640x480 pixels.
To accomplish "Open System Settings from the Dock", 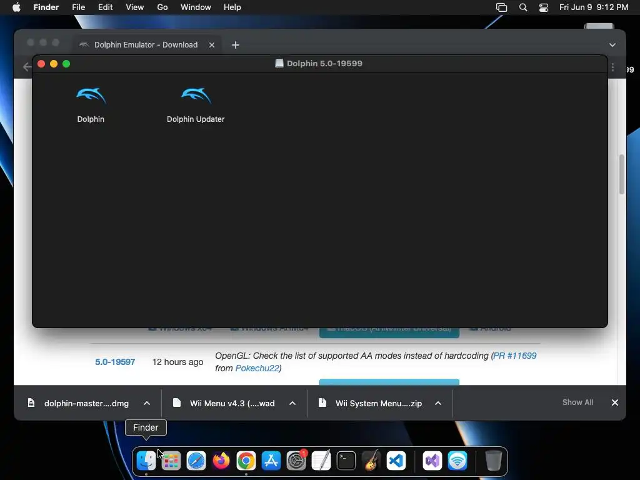I will tap(296, 461).
